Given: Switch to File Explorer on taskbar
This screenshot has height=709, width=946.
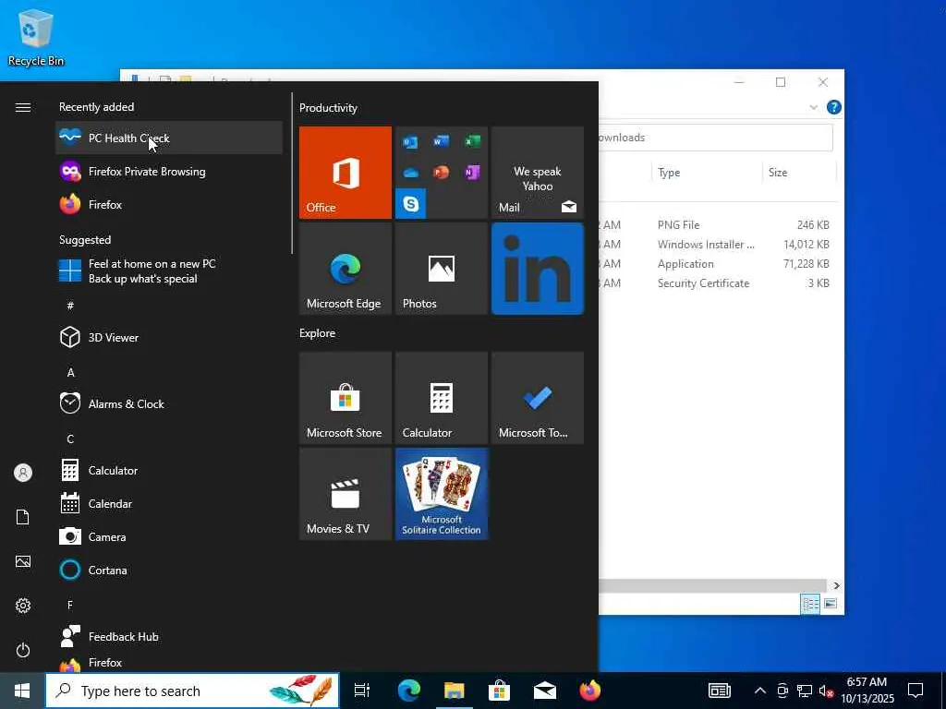Looking at the screenshot, I should 455,691.
